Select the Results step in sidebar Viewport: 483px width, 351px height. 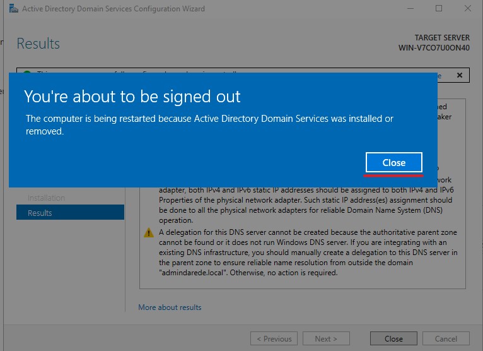[x=70, y=213]
